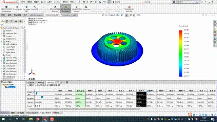Open the PropertyManager tab icon
217x122 pixels.
click(7, 21)
